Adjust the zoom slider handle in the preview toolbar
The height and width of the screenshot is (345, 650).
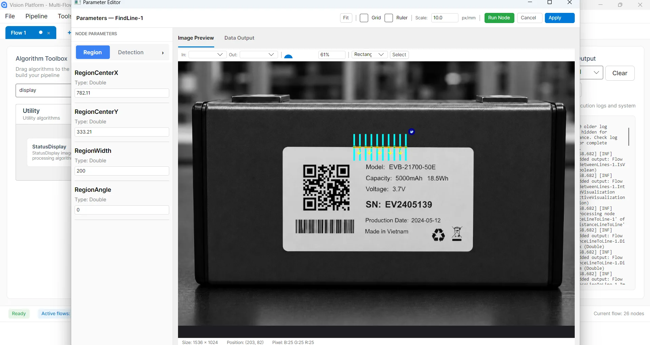click(x=288, y=56)
